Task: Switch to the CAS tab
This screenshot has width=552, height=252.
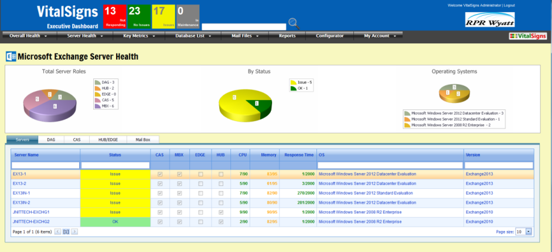Action: [x=77, y=140]
